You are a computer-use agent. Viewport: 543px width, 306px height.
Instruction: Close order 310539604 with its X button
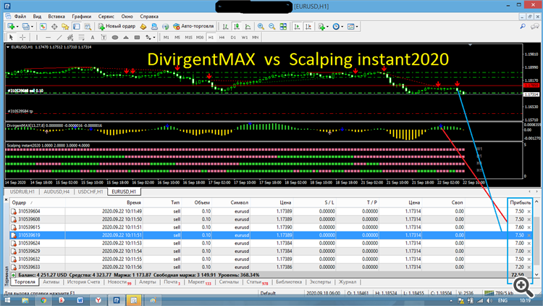point(529,210)
